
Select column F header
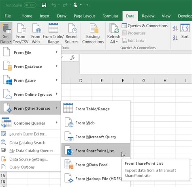(x=123, y=81)
